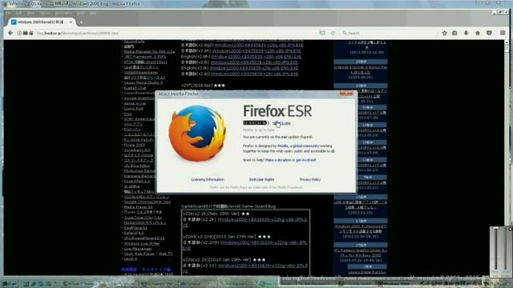Open the Edit menu
Image resolution: width=513 pixels, height=288 pixels.
19,13
